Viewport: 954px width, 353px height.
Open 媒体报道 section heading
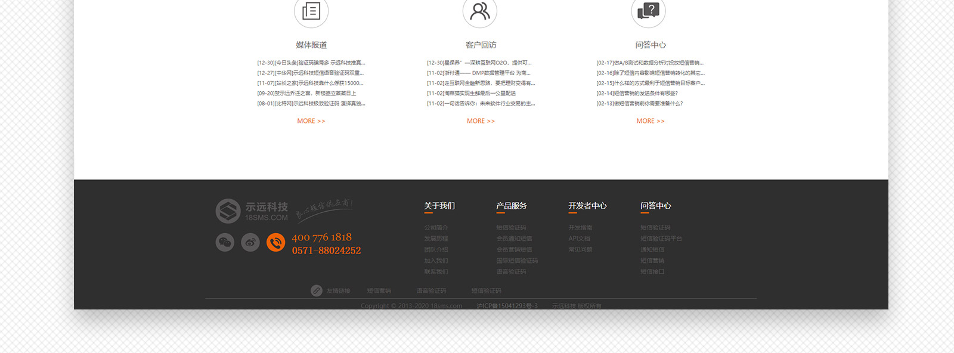(x=311, y=45)
